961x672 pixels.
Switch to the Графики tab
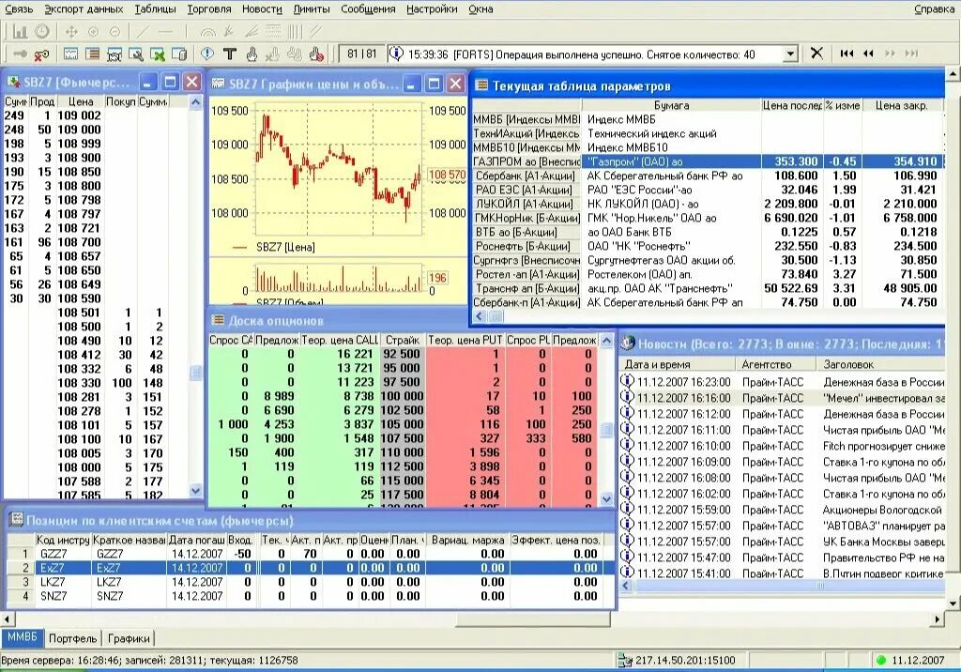(129, 638)
